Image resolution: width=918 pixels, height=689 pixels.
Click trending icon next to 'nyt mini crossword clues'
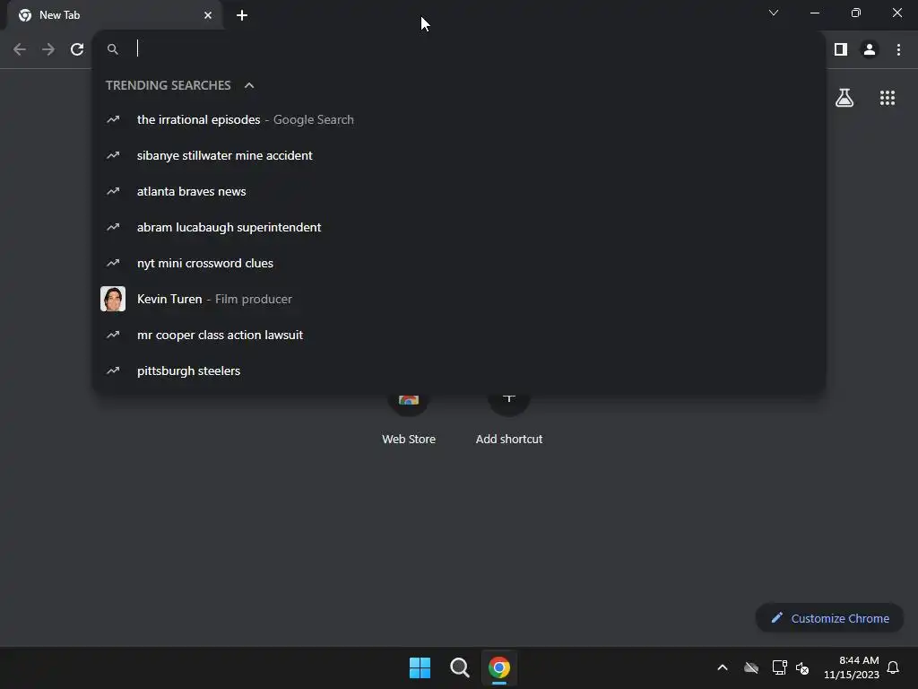pos(113,263)
